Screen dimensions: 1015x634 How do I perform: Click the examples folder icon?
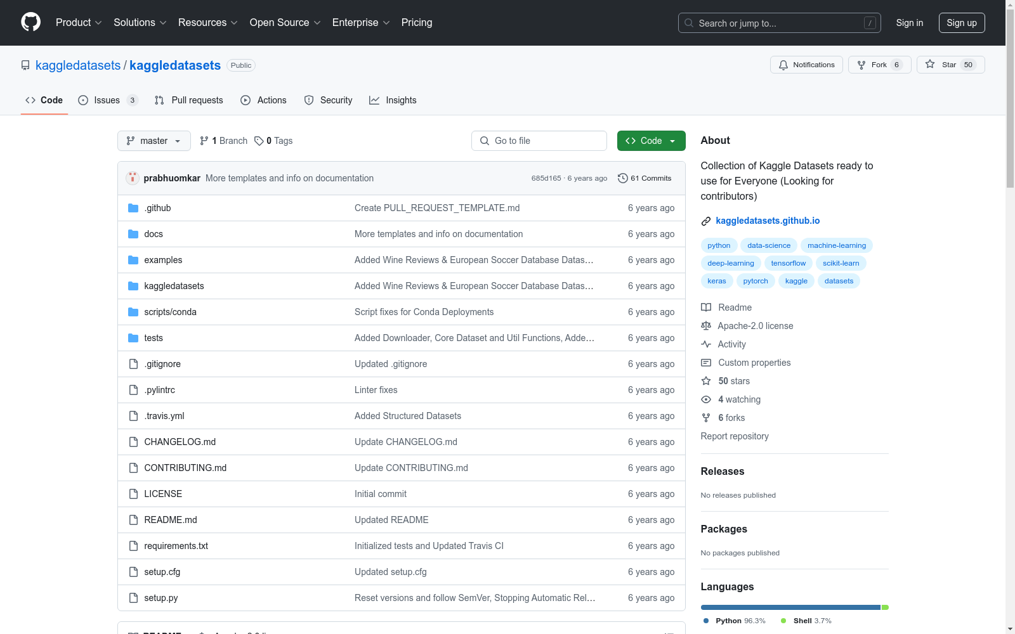(x=133, y=260)
